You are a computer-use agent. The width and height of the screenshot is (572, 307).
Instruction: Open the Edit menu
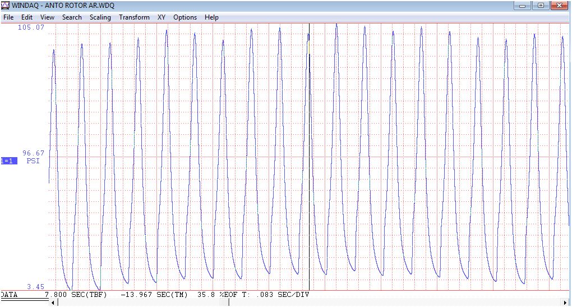coord(27,17)
